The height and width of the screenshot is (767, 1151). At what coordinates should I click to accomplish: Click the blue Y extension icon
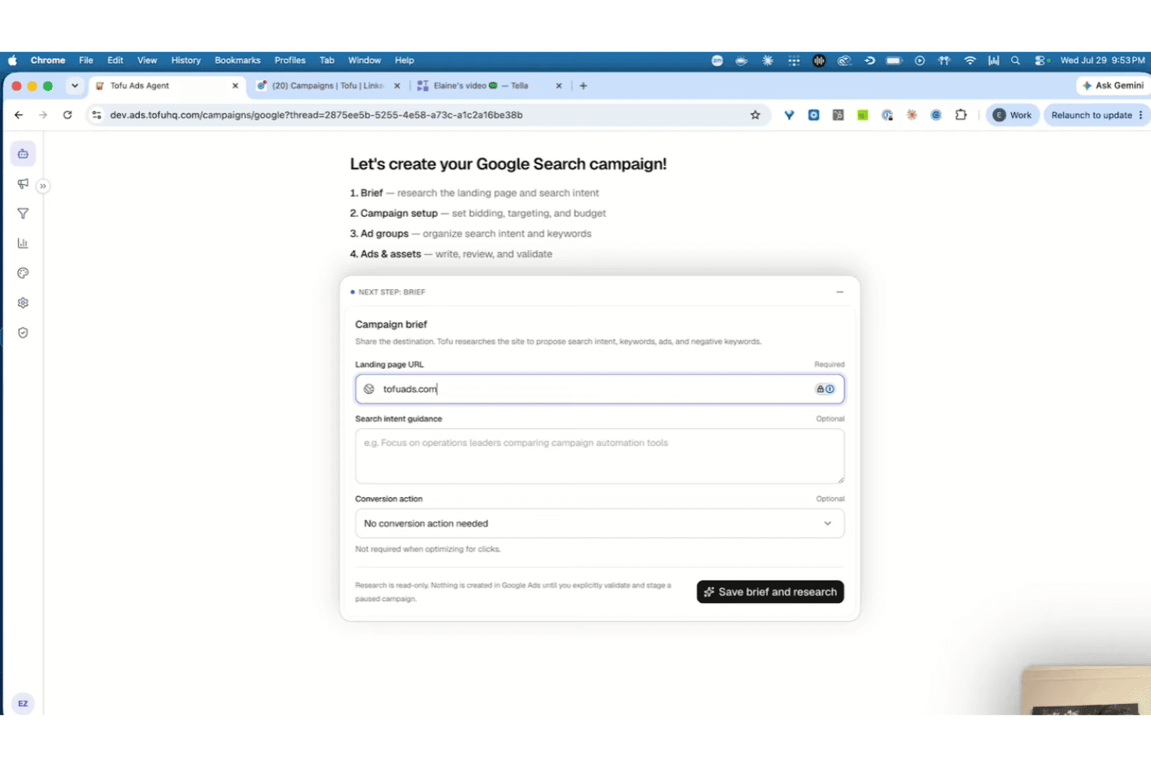[789, 115]
